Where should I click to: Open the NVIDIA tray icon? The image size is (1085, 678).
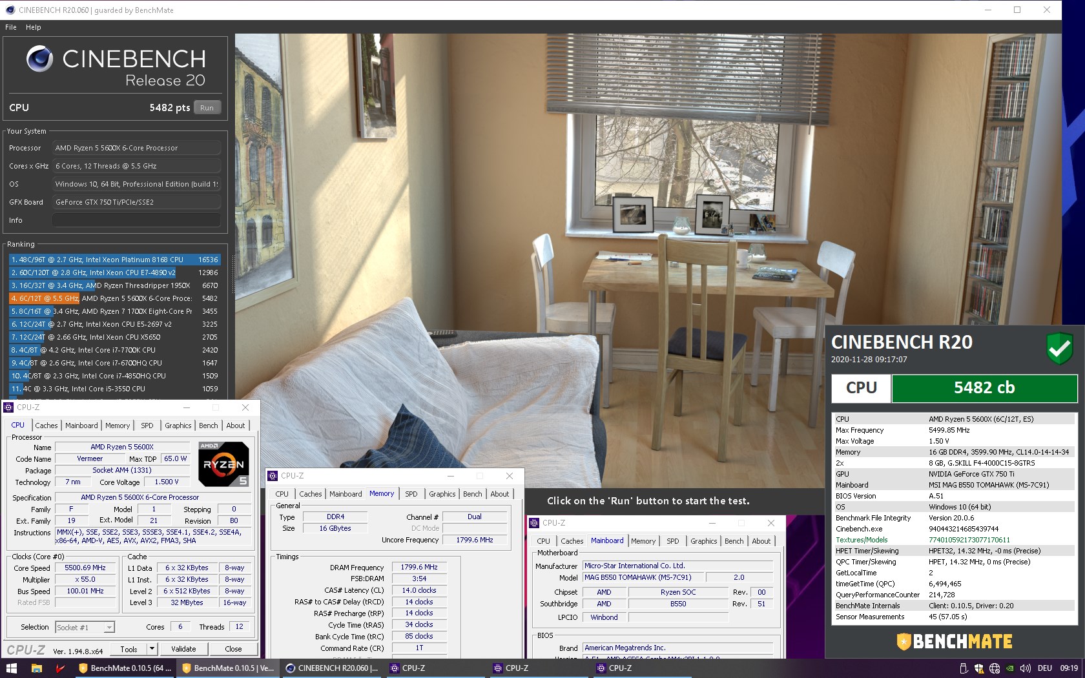pyautogui.click(x=1010, y=668)
